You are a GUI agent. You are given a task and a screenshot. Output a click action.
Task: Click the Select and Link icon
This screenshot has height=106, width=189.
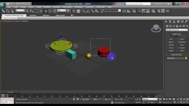tap(3, 11)
